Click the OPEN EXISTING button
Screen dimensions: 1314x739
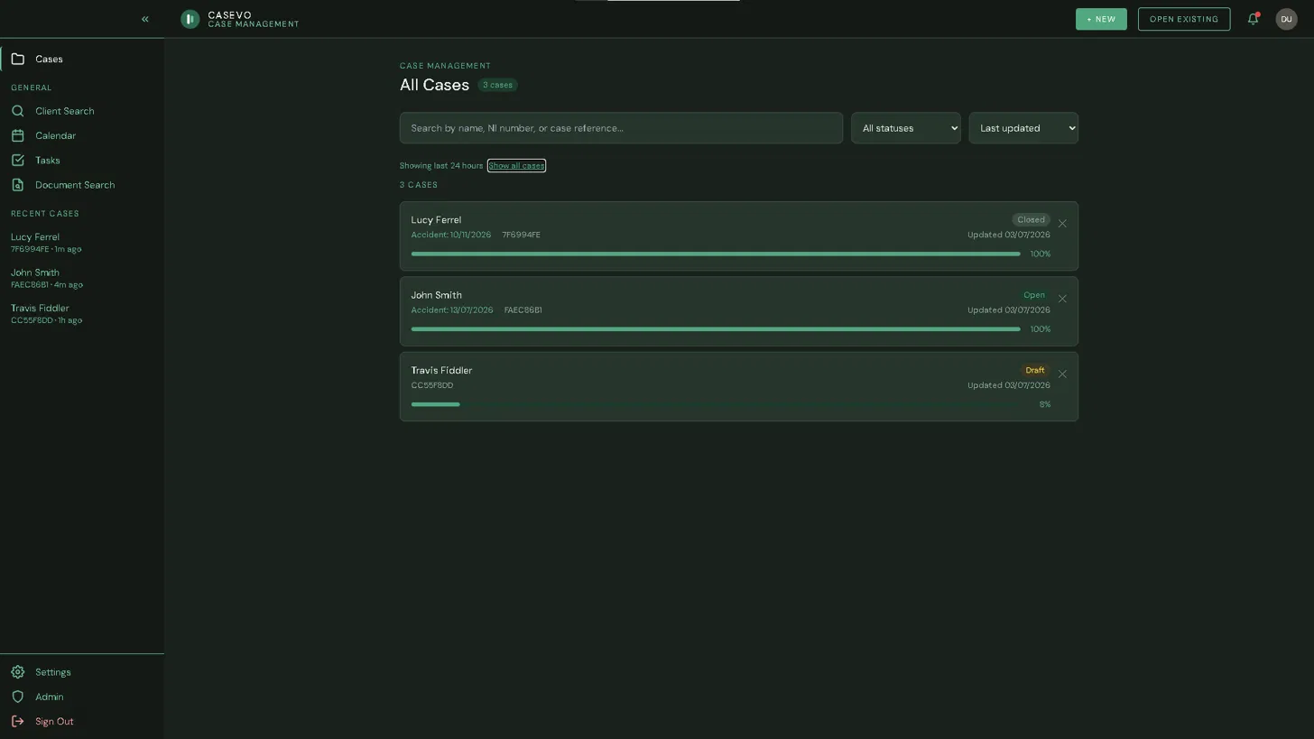pyautogui.click(x=1183, y=19)
